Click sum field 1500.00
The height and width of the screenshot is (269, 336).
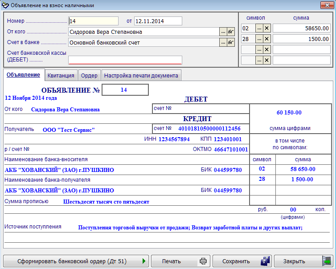[x=302, y=39]
